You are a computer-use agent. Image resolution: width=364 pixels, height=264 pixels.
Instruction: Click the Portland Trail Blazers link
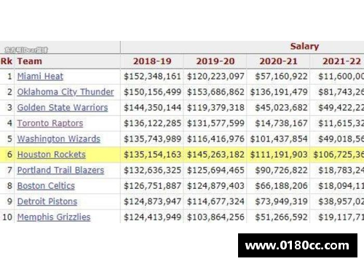[x=60, y=170]
